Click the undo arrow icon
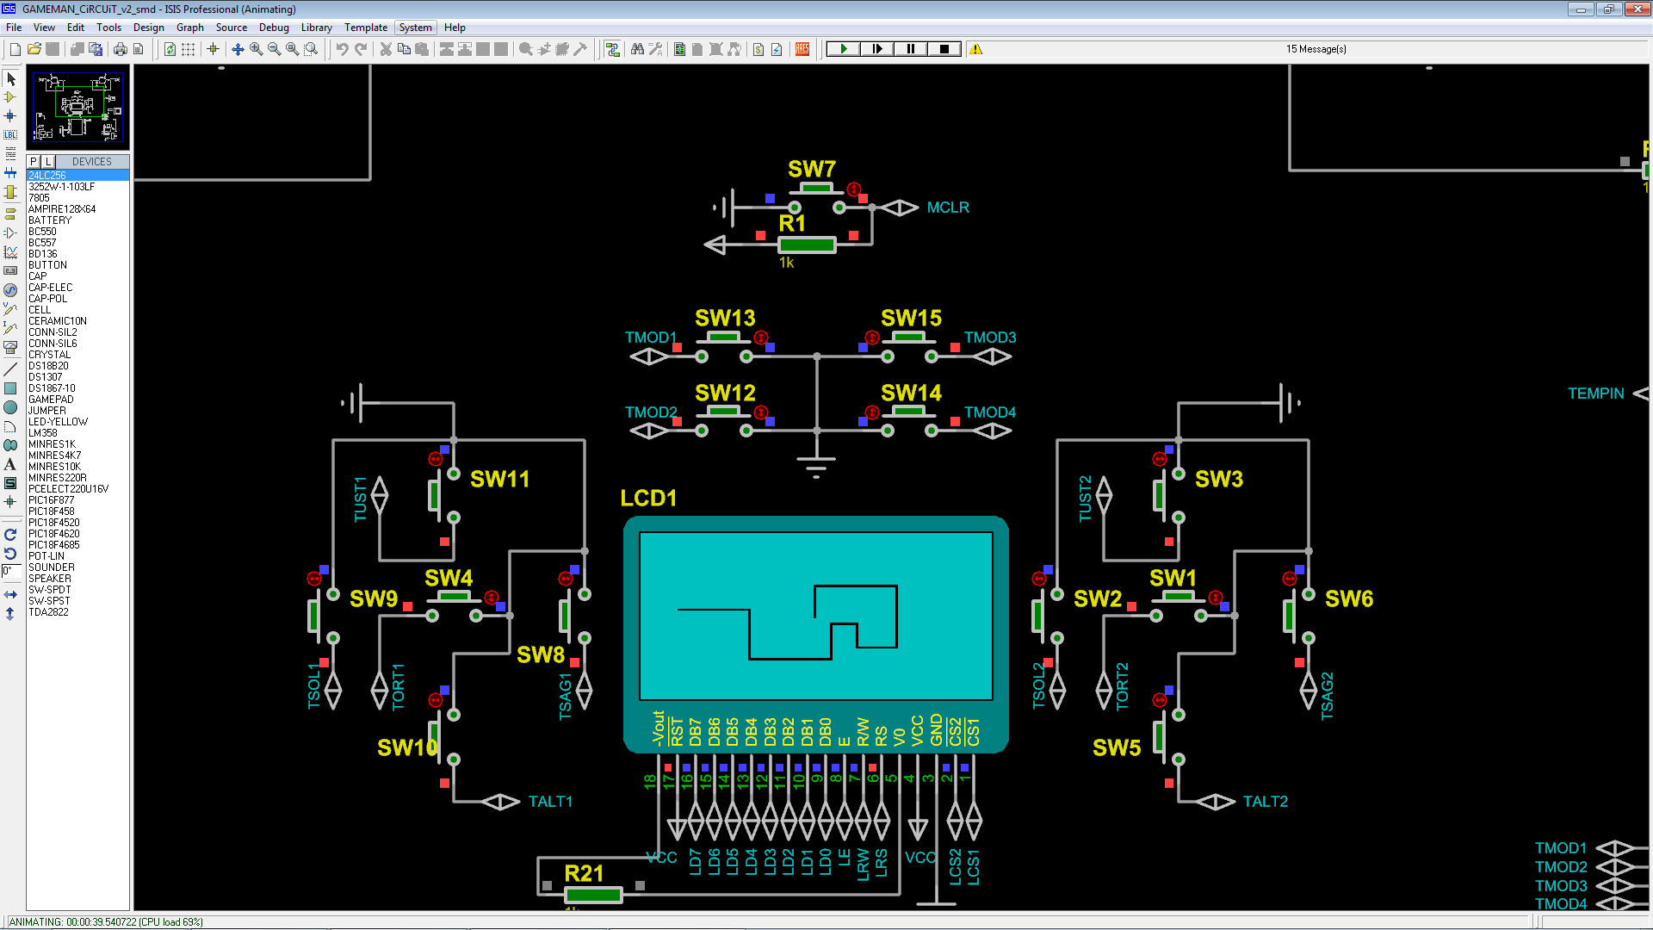Screen dimensions: 1653x930 [342, 49]
